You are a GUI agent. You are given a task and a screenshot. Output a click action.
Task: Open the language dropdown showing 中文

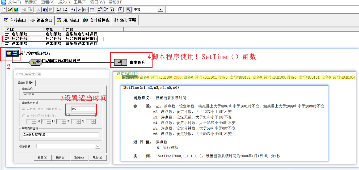click(160, 10)
